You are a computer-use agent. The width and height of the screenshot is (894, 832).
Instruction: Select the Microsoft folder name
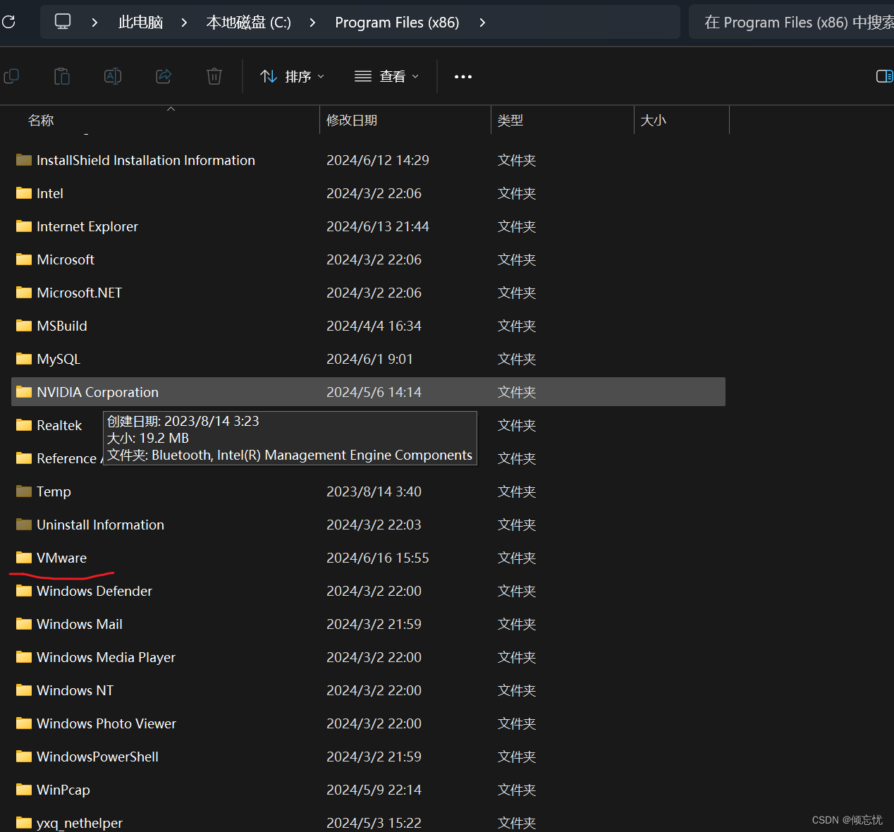tap(66, 259)
